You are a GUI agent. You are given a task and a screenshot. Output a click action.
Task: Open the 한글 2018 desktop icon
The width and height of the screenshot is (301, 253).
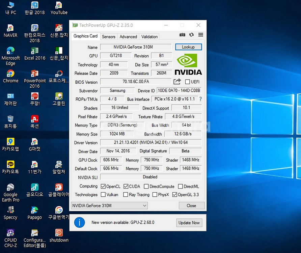point(35,8)
